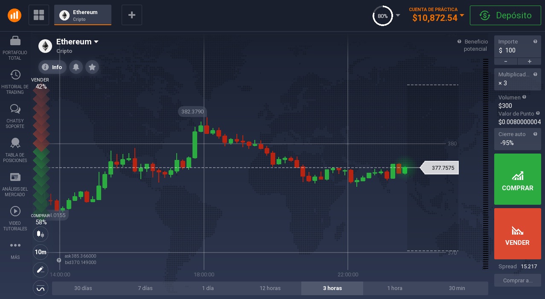545x299 pixels.
Task: Open drawing tools pencil icon
Action: point(41,270)
